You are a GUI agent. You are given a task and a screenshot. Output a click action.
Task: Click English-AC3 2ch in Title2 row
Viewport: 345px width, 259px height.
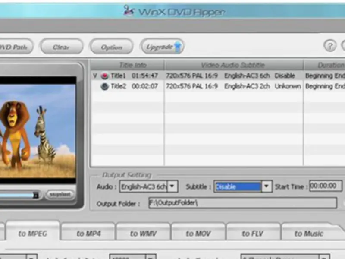click(x=247, y=86)
